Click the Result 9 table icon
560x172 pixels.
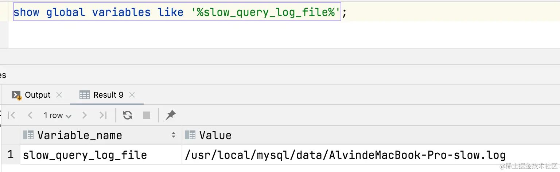coord(84,95)
